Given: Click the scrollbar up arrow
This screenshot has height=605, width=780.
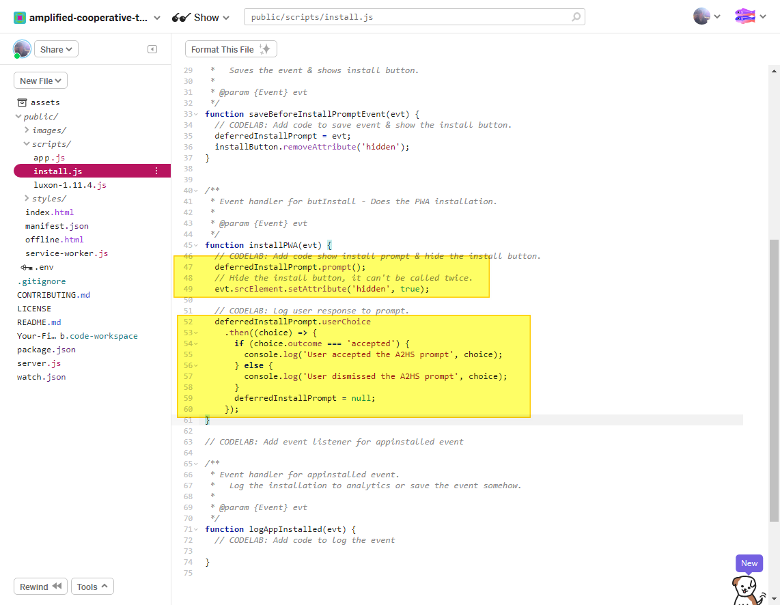Looking at the screenshot, I should coord(774,71).
